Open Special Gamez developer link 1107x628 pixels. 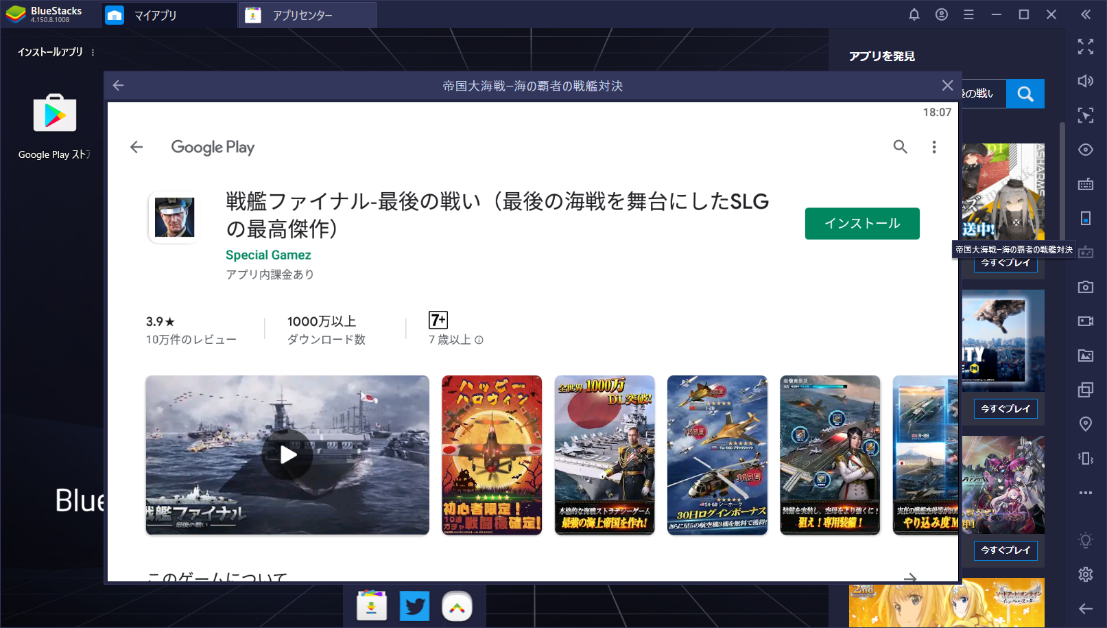(x=268, y=255)
